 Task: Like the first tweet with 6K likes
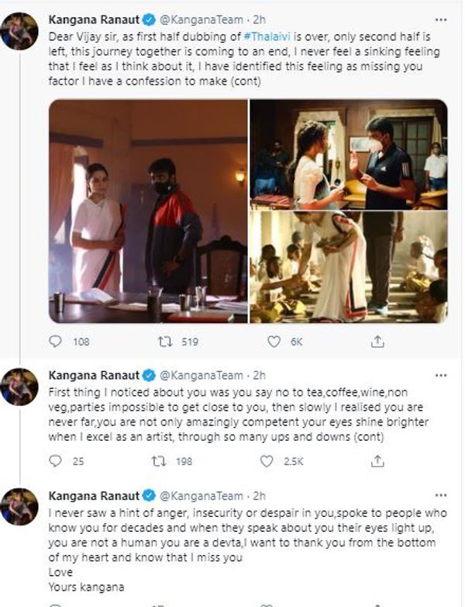[274, 342]
